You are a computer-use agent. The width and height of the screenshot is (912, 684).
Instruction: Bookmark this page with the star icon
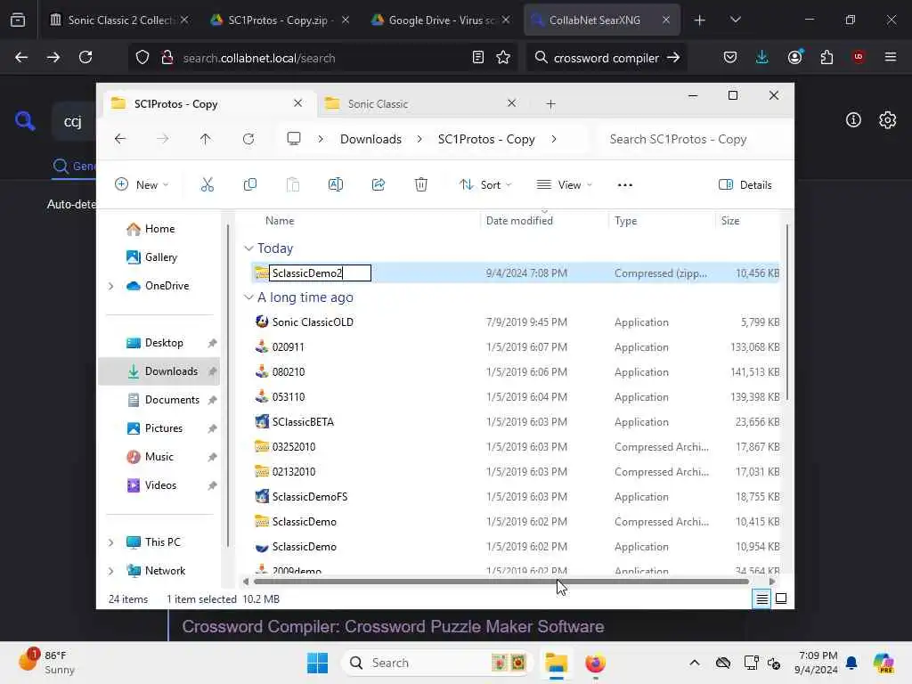[x=503, y=57]
